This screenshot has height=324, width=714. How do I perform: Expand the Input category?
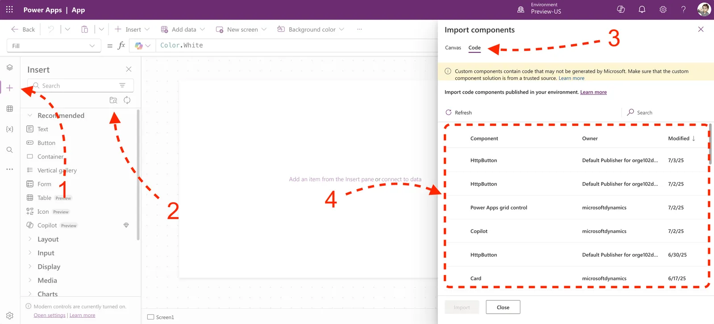(x=30, y=253)
